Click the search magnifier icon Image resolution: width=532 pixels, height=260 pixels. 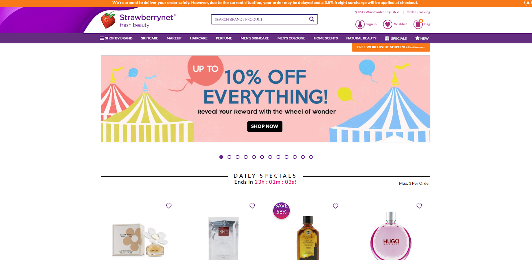312,19
